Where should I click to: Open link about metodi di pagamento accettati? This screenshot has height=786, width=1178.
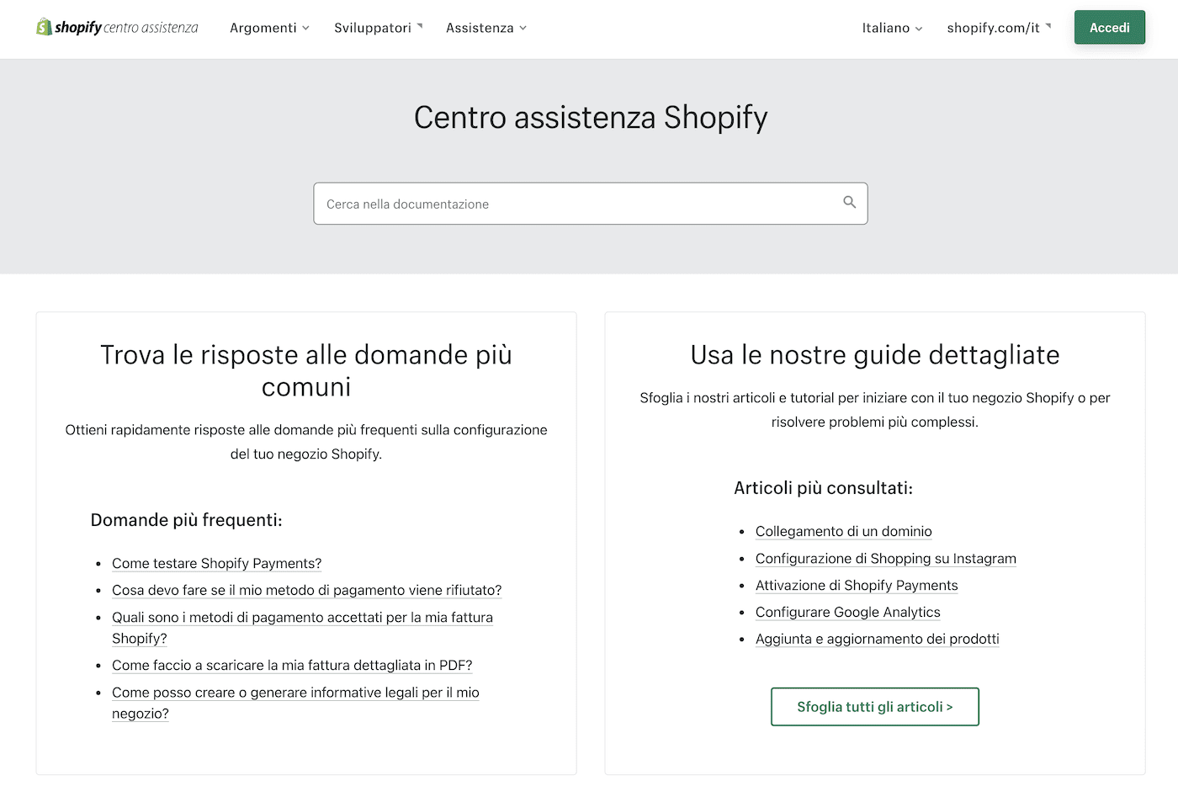pos(302,628)
